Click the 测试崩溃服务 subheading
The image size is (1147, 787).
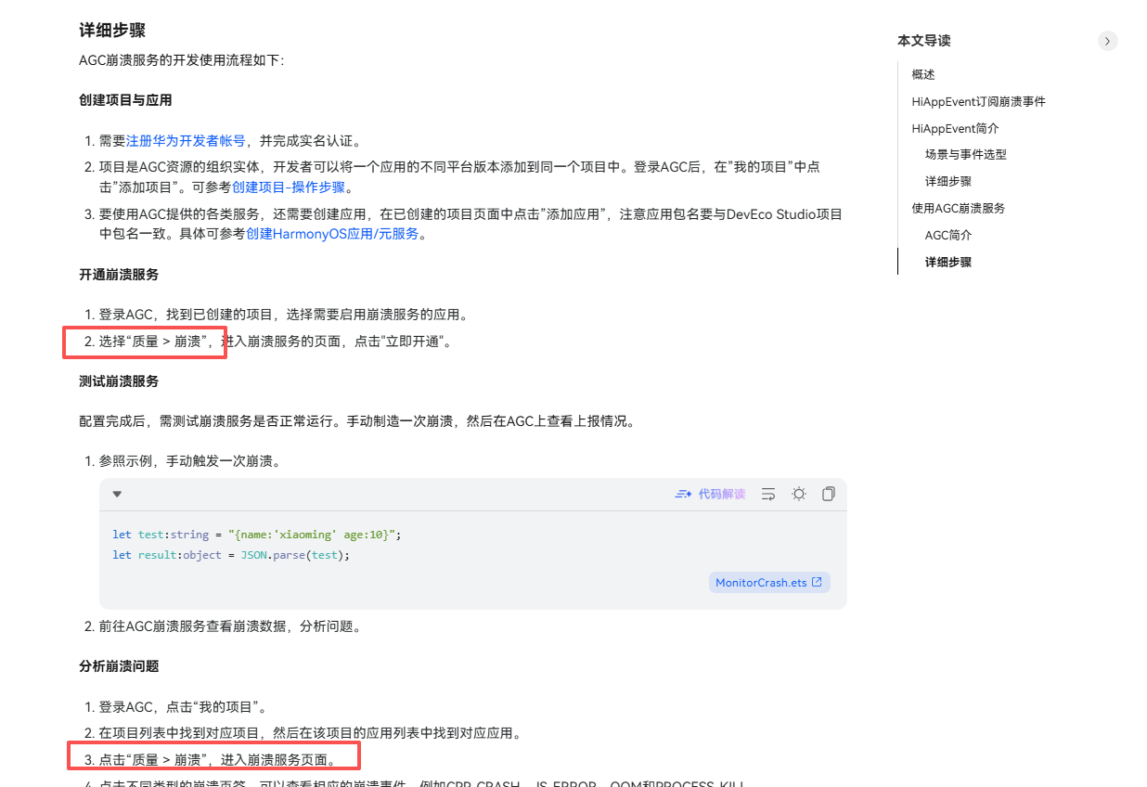(x=119, y=381)
